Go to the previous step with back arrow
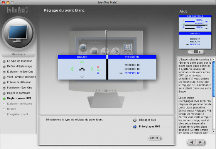 pos(191,142)
